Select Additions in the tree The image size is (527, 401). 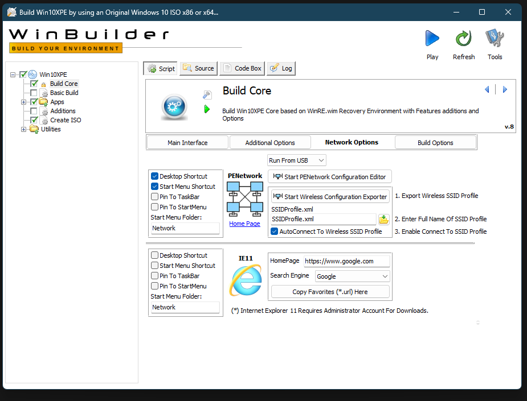[63, 111]
